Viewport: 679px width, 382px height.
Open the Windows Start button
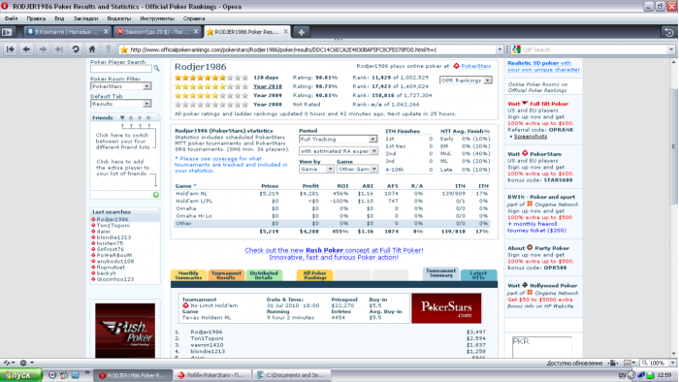(x=20, y=375)
